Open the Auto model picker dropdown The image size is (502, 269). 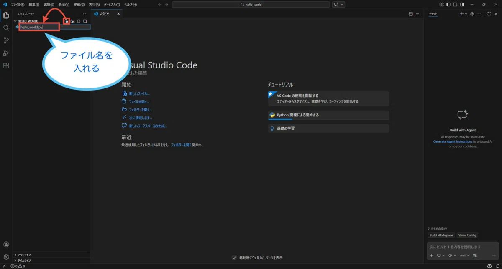[465, 256]
